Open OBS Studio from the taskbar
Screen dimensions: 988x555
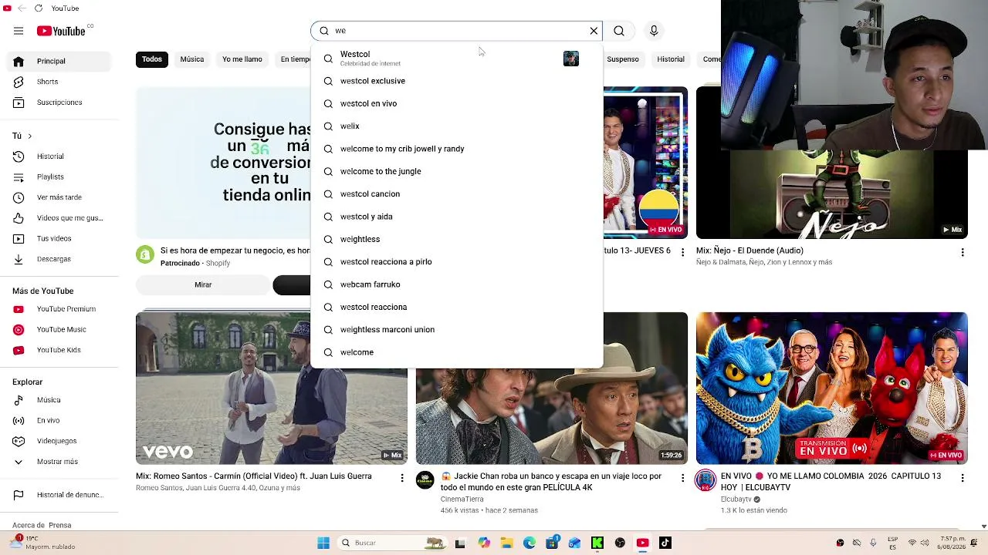(620, 543)
